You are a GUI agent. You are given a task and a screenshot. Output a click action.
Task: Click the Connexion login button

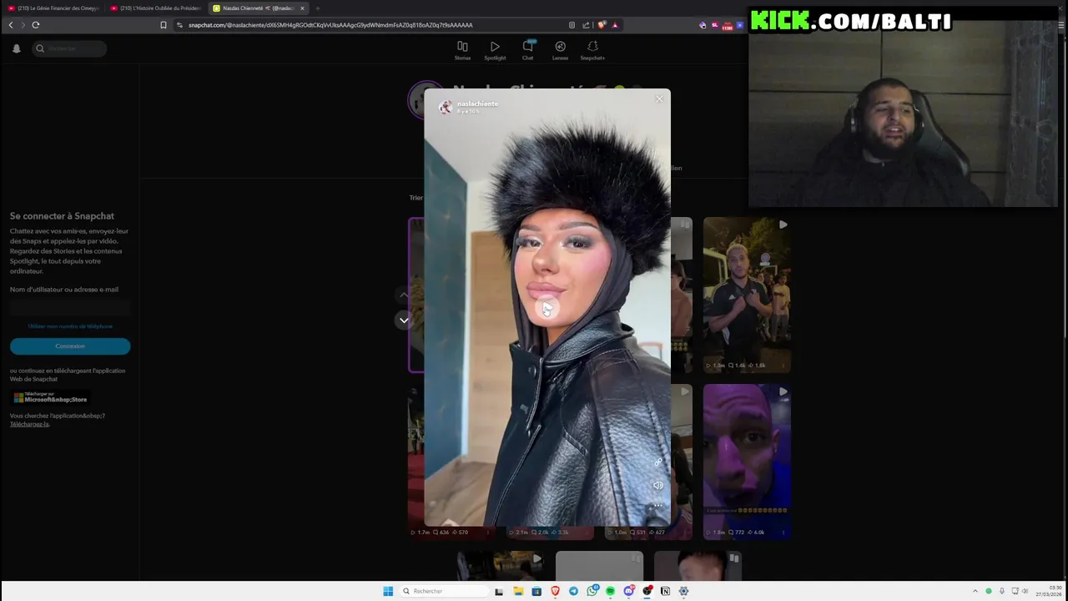tap(70, 346)
